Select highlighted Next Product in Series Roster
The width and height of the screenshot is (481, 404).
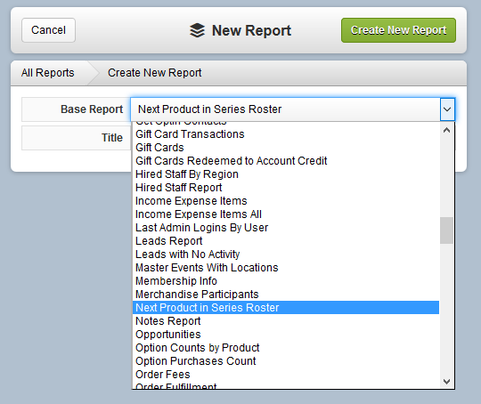(286, 307)
